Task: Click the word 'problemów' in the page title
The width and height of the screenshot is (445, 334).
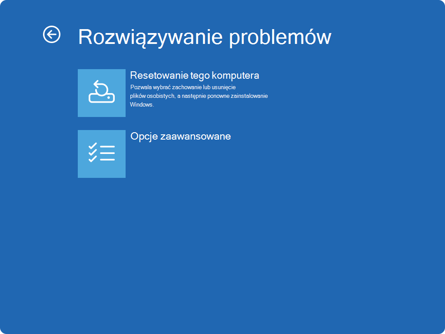Action: pyautogui.click(x=280, y=37)
